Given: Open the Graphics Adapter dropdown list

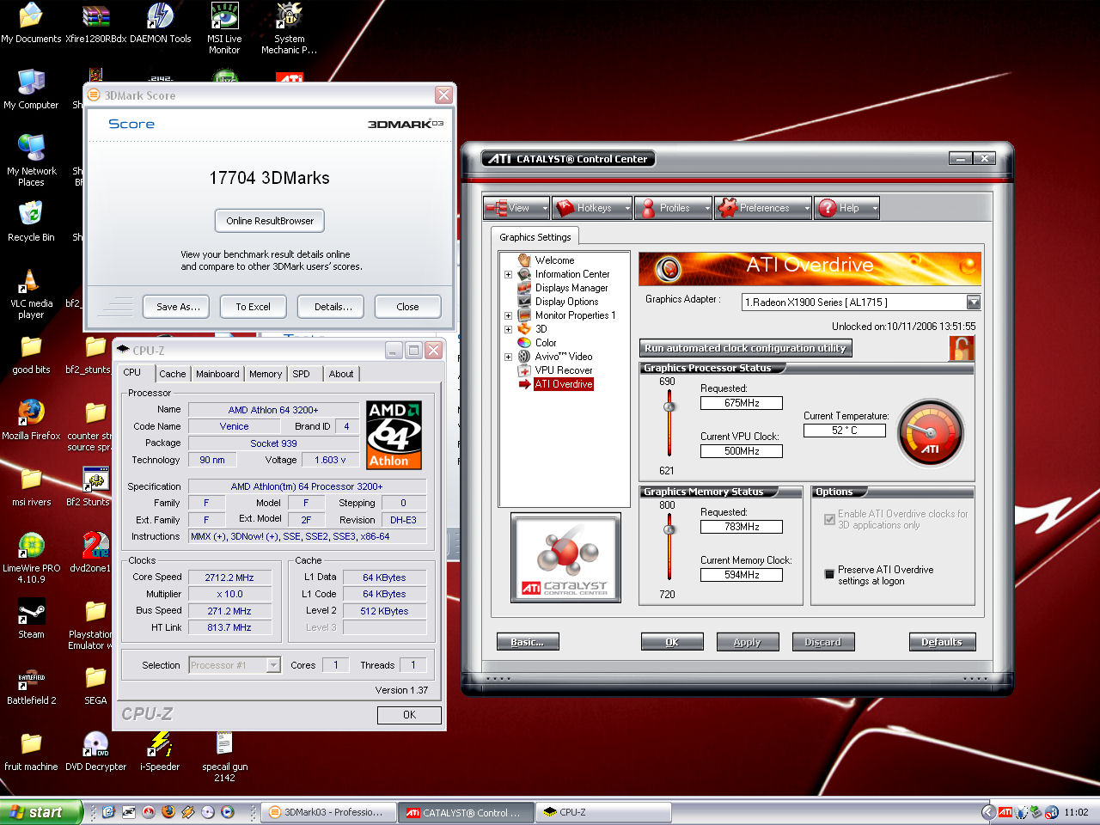Looking at the screenshot, I should click(973, 302).
